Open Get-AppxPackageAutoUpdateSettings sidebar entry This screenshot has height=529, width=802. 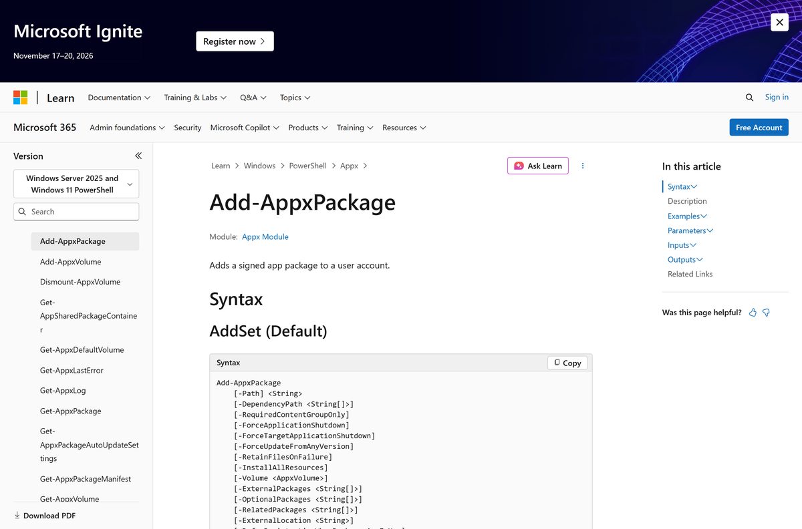90,445
